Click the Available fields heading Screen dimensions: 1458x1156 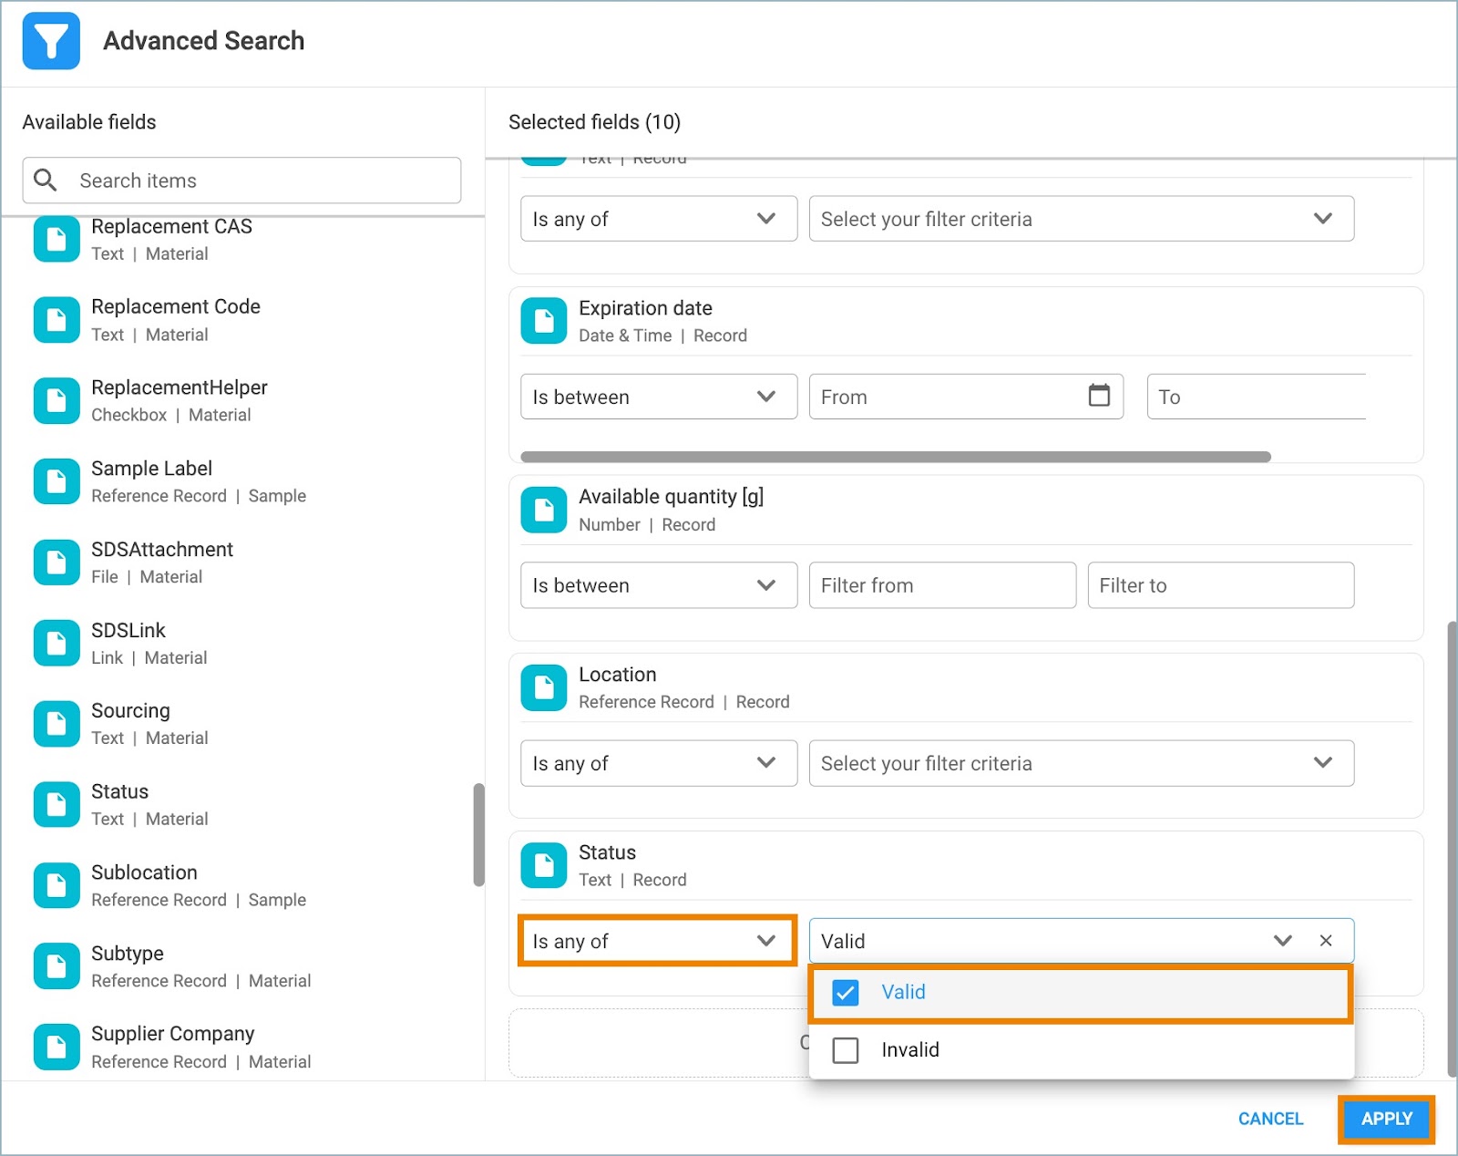point(89,122)
